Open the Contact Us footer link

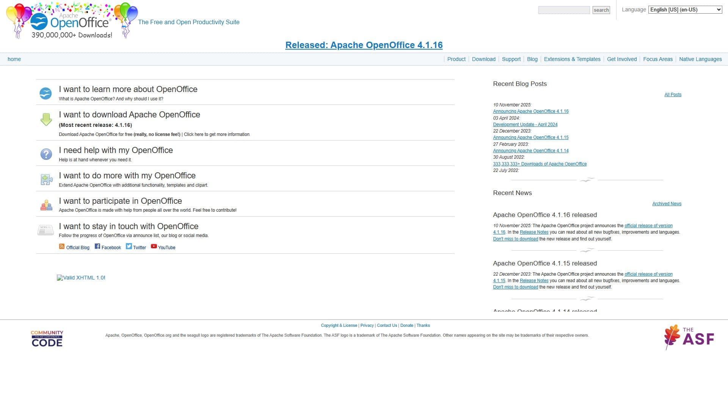click(387, 326)
